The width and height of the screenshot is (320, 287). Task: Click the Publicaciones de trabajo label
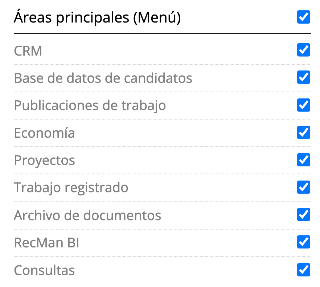pyautogui.click(x=90, y=105)
